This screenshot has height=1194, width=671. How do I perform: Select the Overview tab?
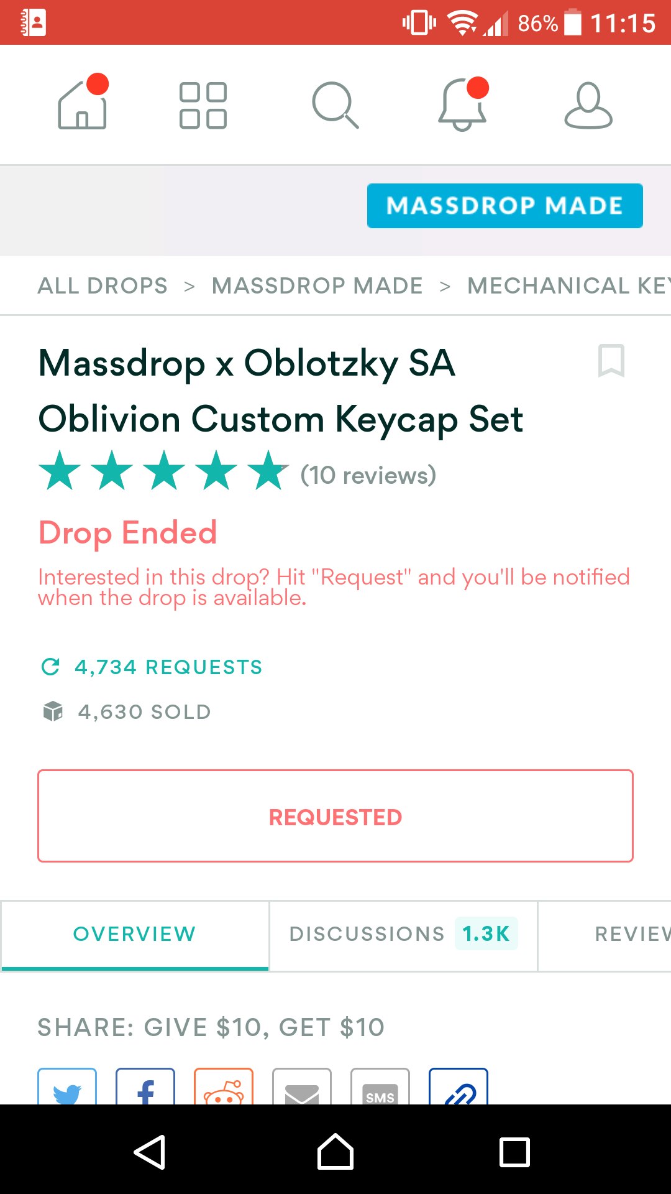point(135,934)
